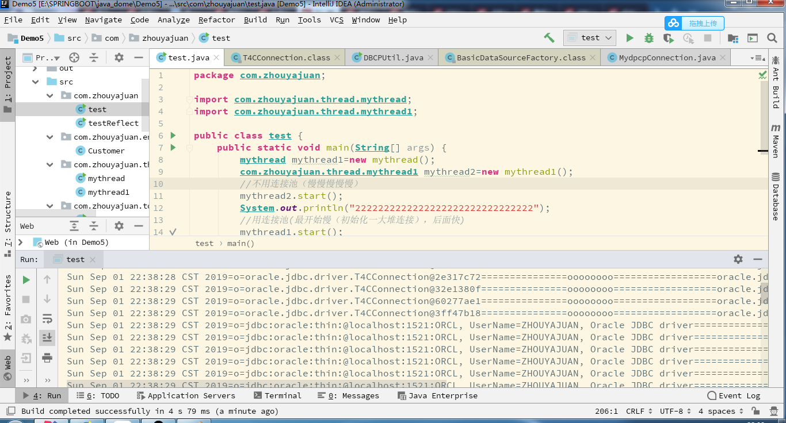Open Java Enterprise tool window
This screenshot has width=786, height=423.
437,395
